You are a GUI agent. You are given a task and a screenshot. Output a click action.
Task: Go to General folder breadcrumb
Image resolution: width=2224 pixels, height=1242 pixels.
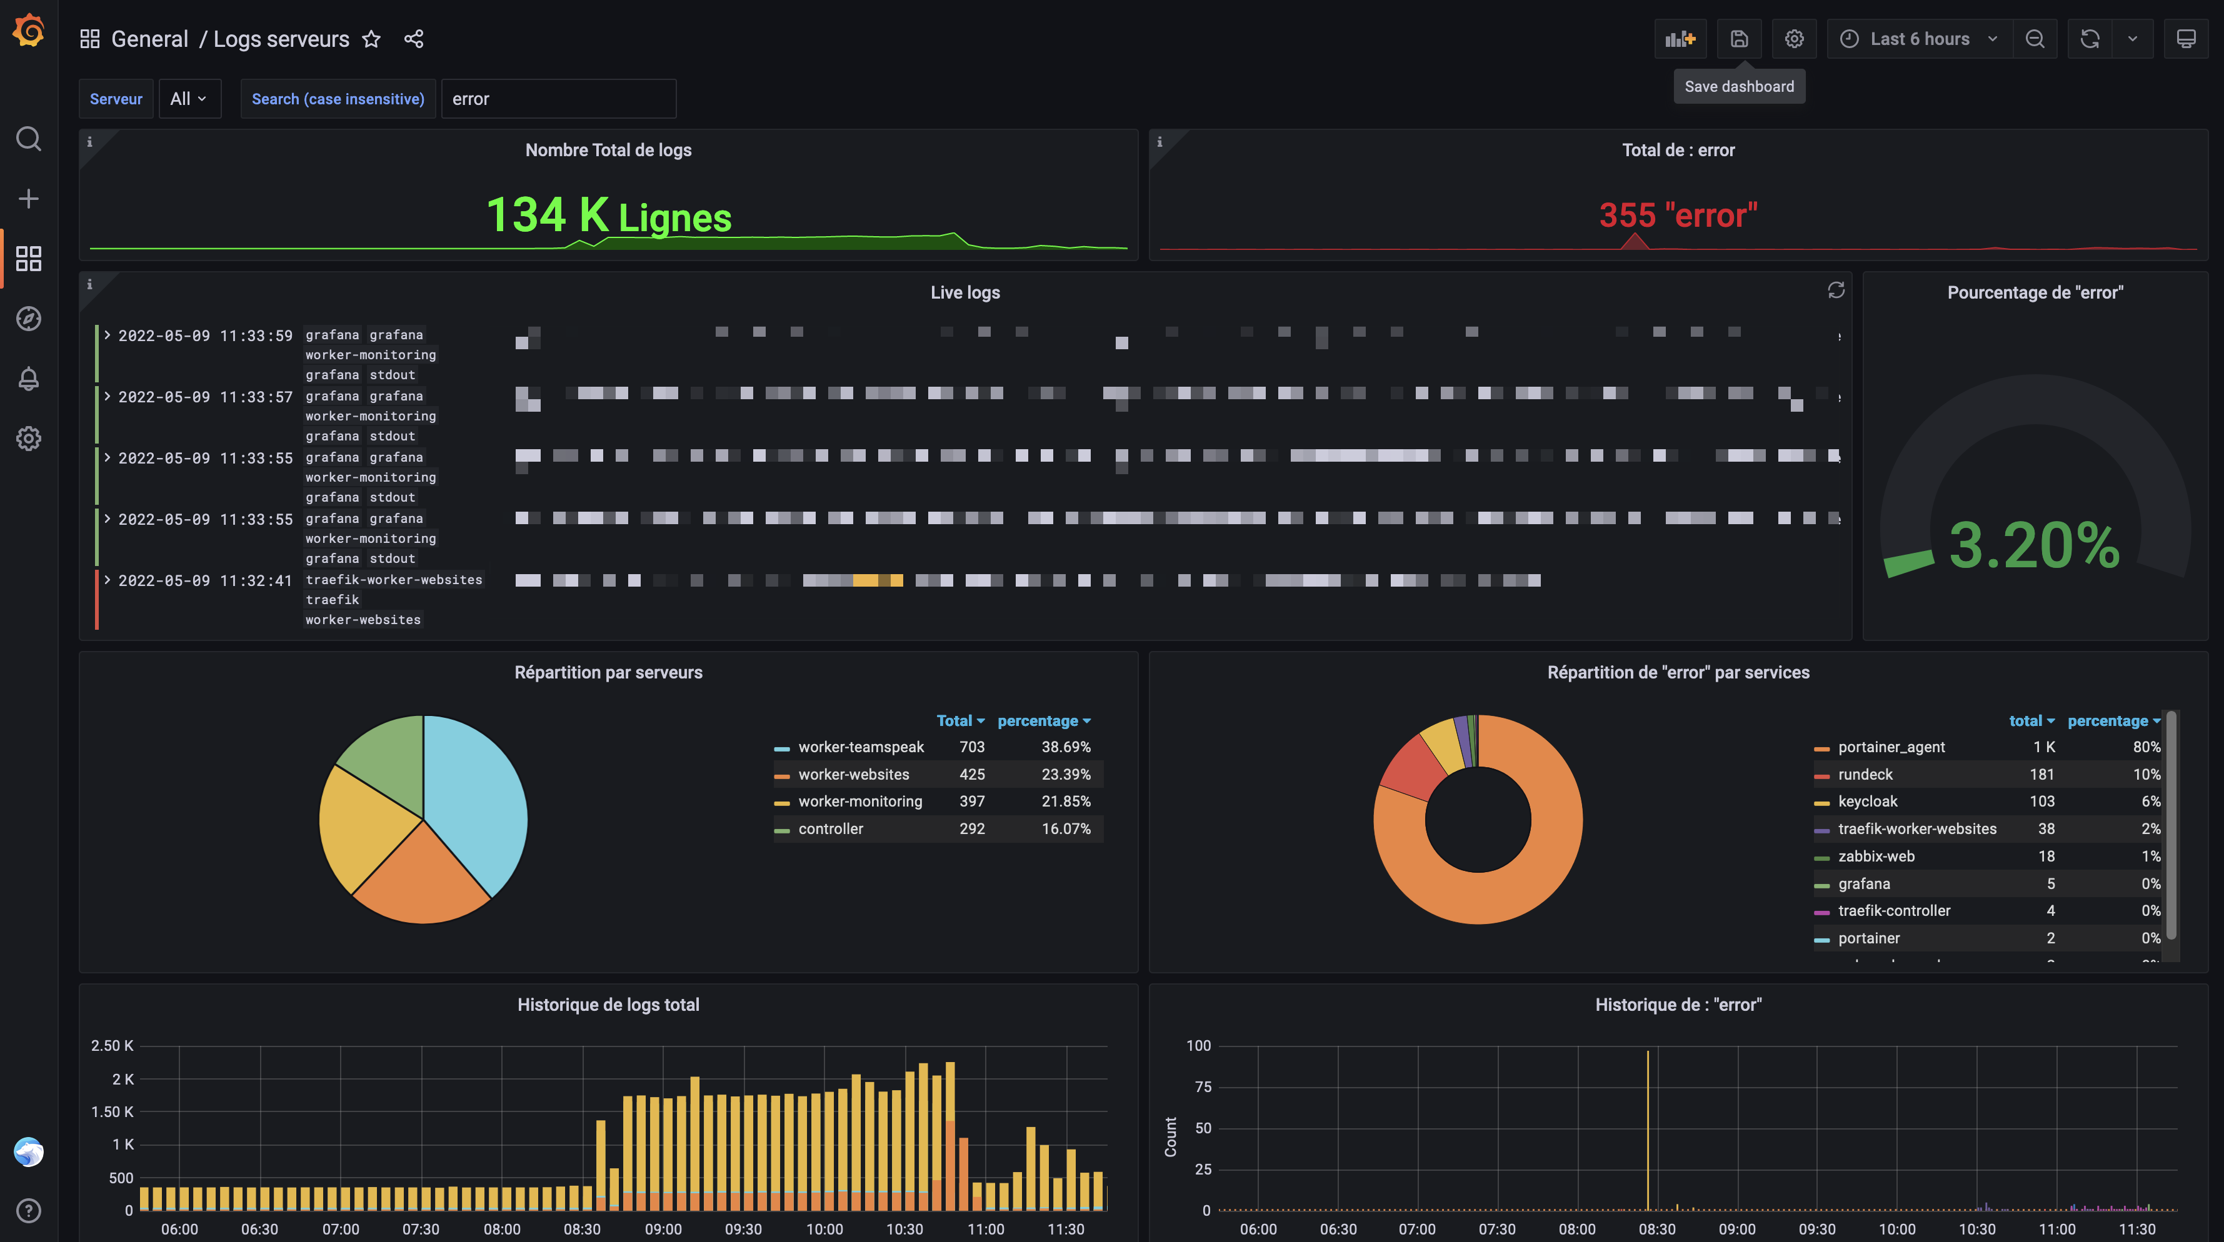click(x=149, y=39)
